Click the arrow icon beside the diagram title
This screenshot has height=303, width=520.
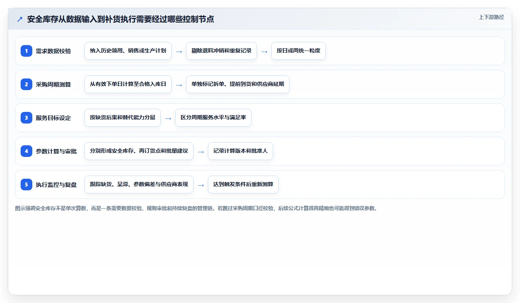click(20, 19)
